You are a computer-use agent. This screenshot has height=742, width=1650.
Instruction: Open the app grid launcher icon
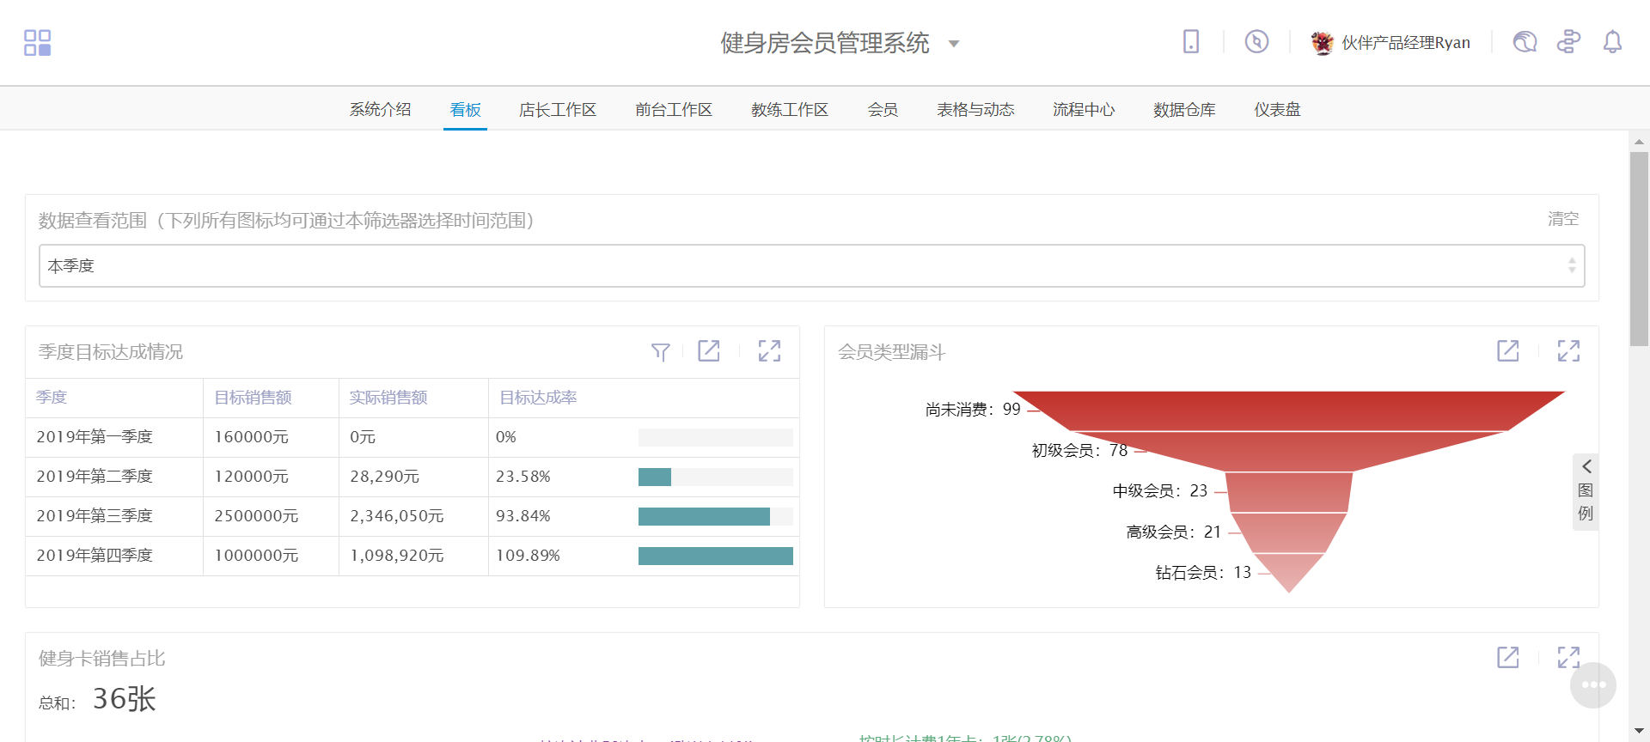pos(37,43)
